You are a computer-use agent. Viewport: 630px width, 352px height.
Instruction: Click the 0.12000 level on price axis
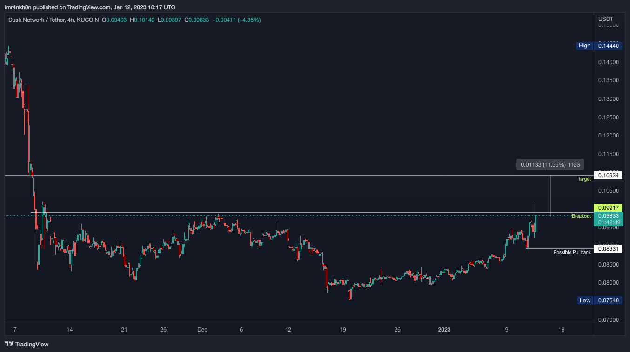(x=609, y=136)
